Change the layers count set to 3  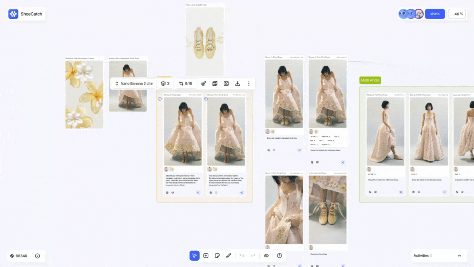point(165,83)
